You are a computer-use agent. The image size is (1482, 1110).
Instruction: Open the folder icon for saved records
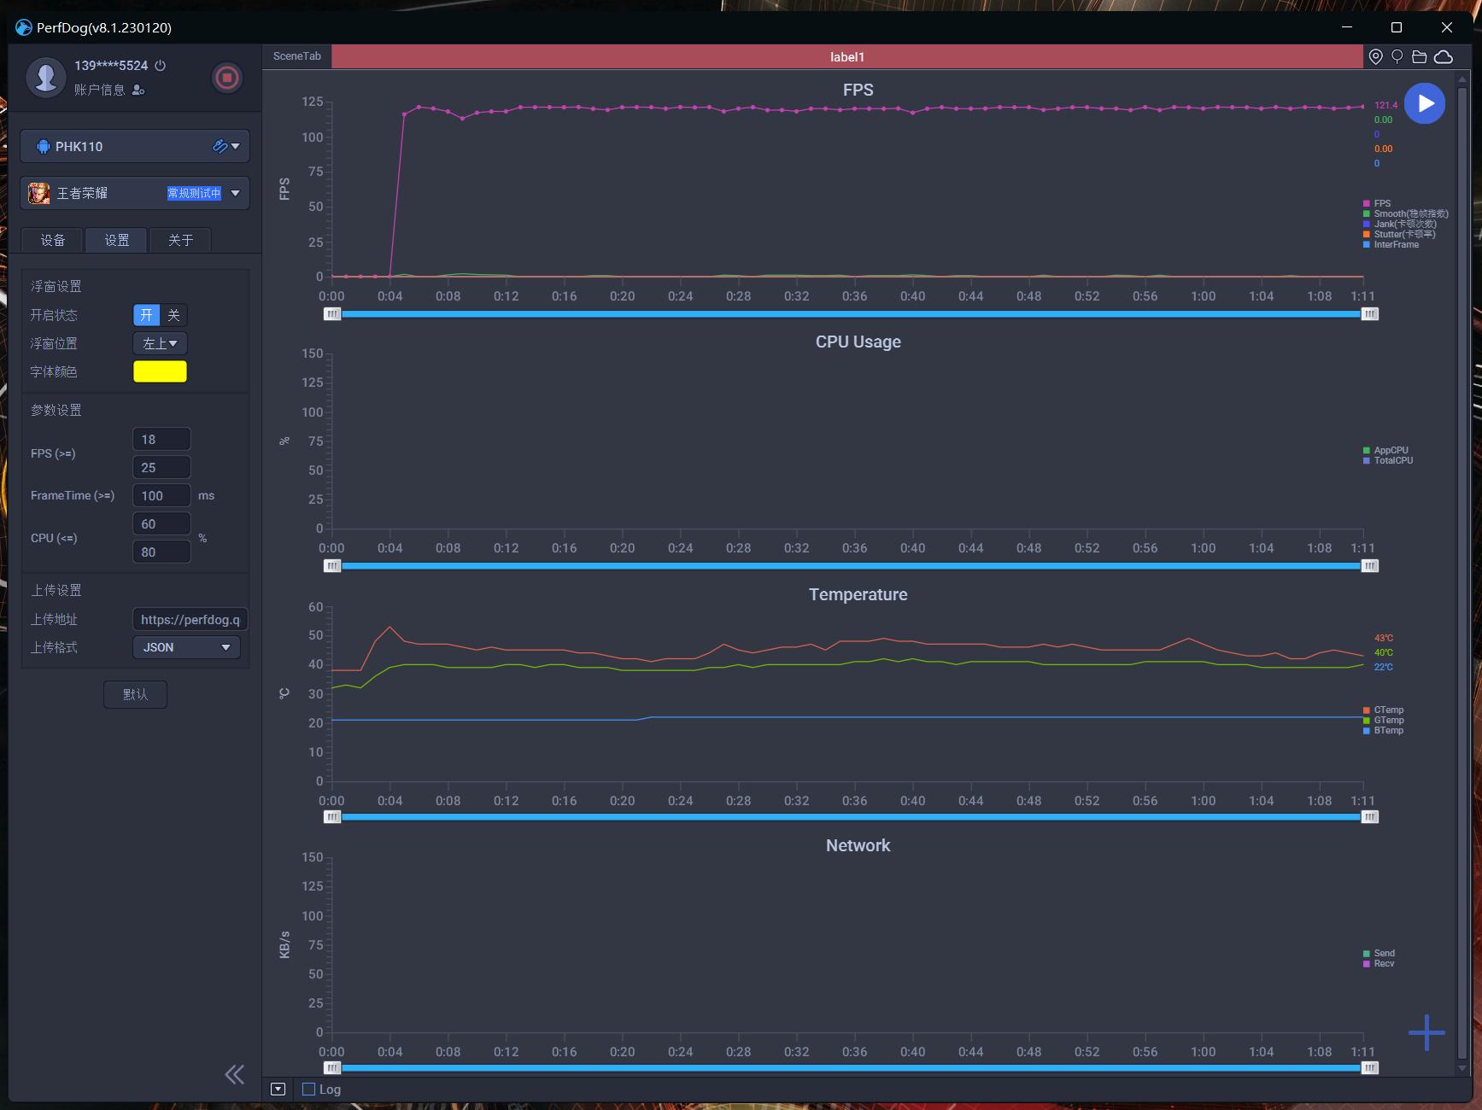pos(1420,56)
